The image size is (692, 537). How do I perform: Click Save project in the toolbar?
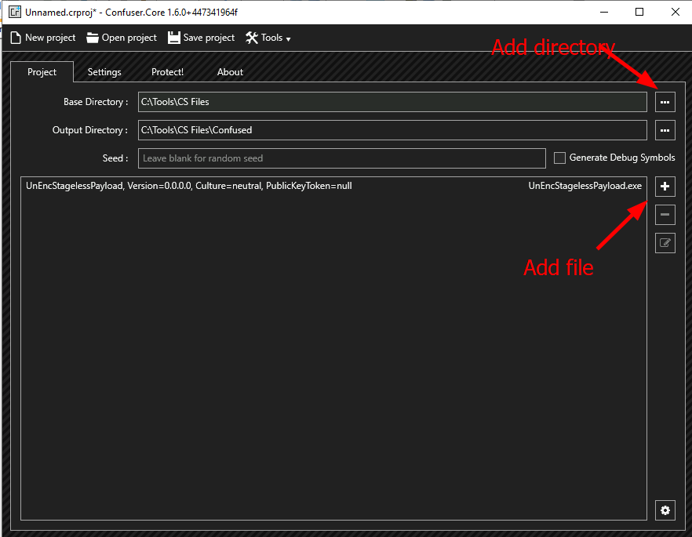[201, 38]
